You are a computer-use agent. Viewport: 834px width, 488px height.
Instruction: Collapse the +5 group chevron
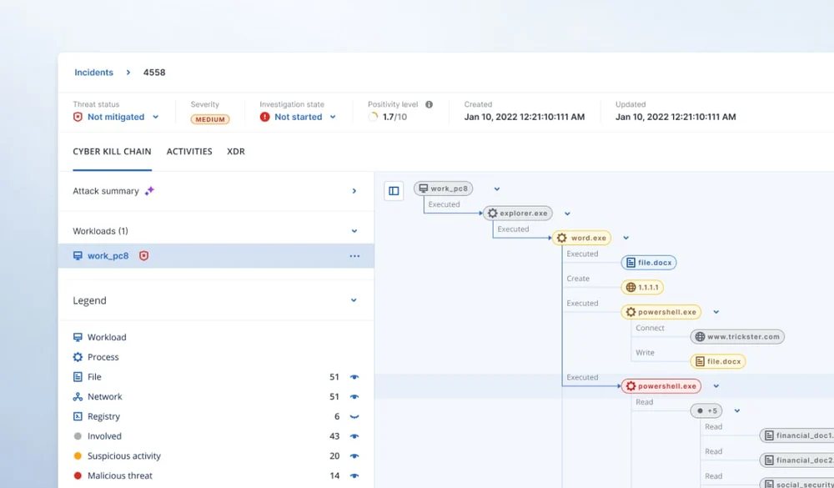click(737, 410)
